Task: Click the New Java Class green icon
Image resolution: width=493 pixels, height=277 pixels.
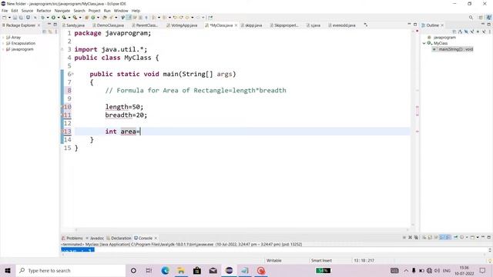Action: tap(92, 18)
